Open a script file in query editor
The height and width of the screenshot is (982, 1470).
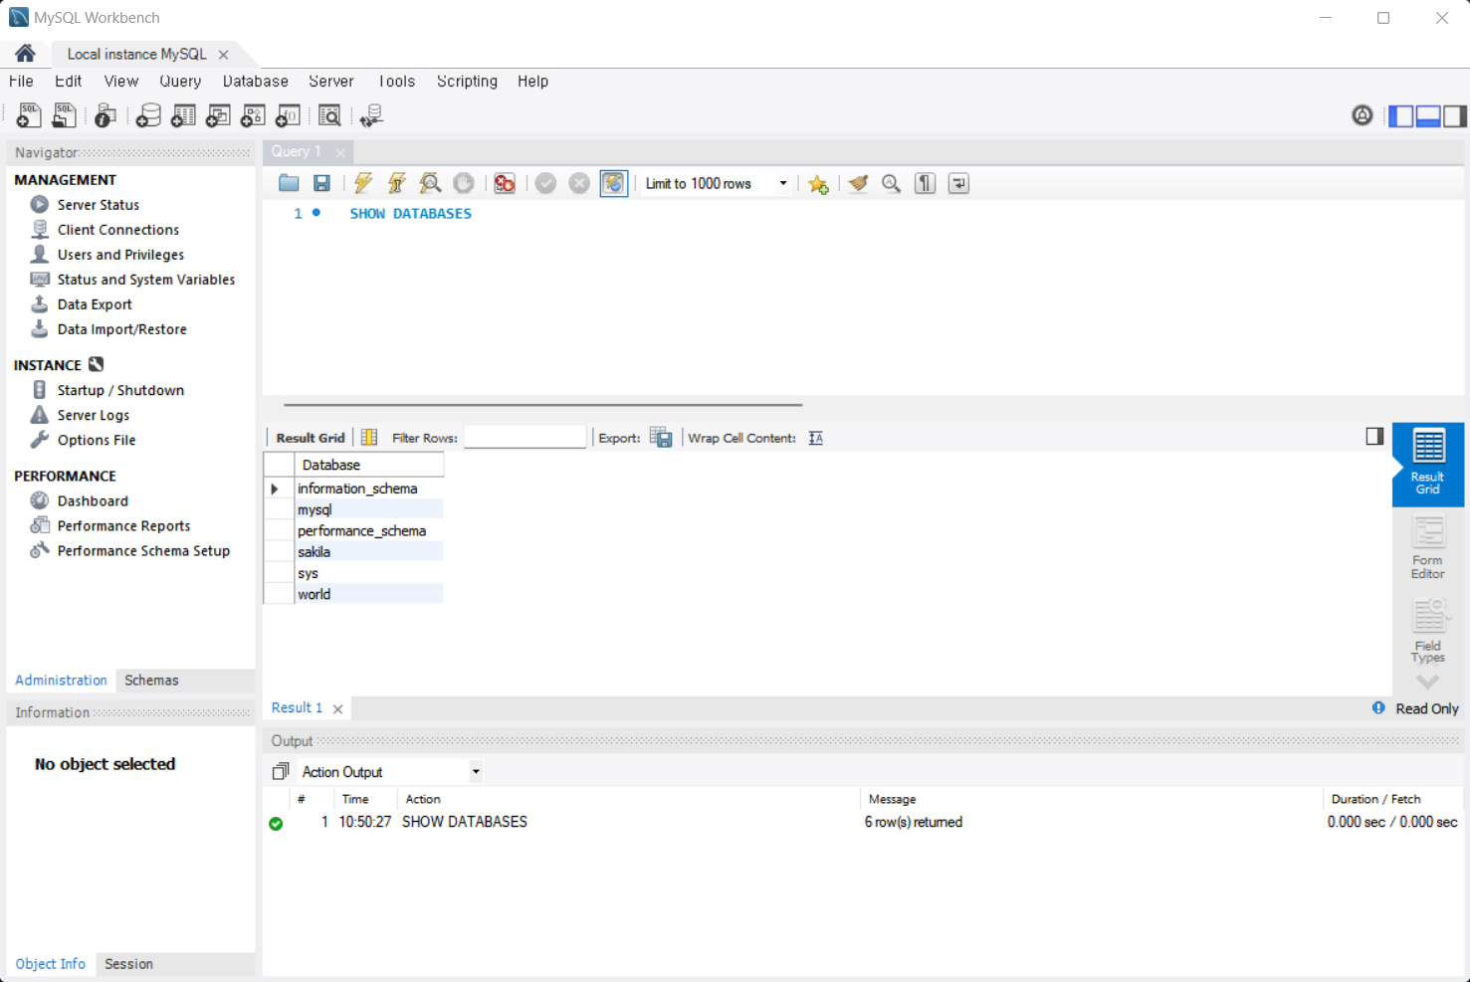tap(289, 183)
